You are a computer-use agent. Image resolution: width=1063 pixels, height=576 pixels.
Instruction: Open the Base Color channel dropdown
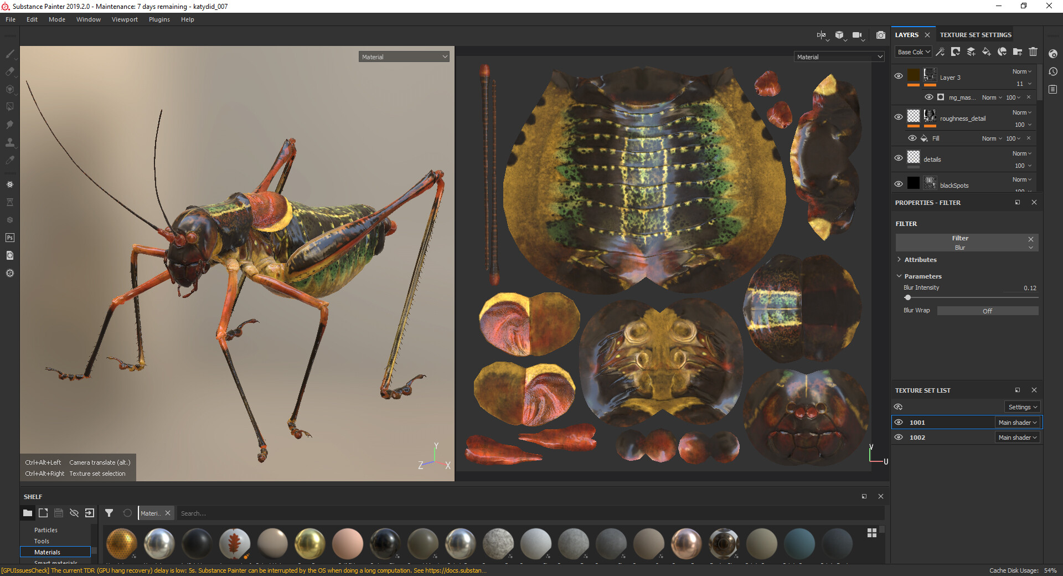point(913,52)
